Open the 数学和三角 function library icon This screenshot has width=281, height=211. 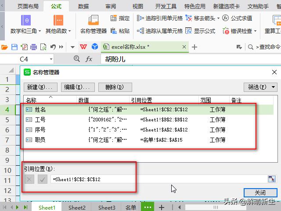tap(26, 20)
